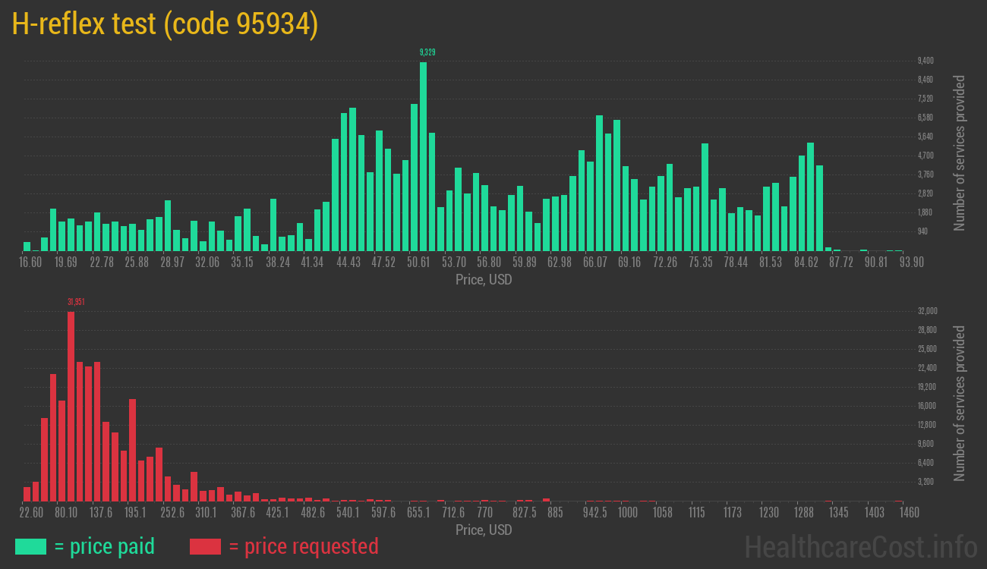
Task: Click the green chart's 'Number of services provided' axis title
Action: point(960,152)
